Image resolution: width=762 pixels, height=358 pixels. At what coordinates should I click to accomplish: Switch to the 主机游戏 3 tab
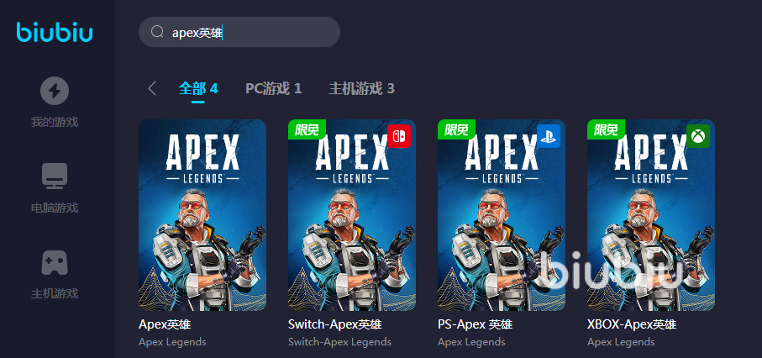(x=361, y=88)
